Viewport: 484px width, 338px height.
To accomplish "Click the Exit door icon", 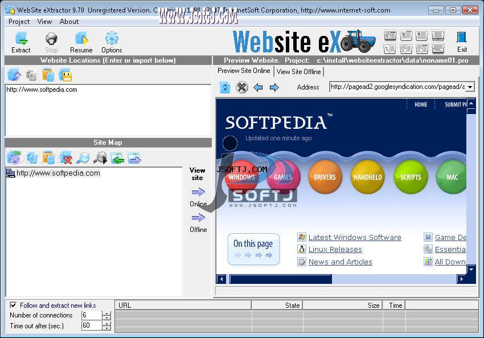I will click(x=462, y=42).
